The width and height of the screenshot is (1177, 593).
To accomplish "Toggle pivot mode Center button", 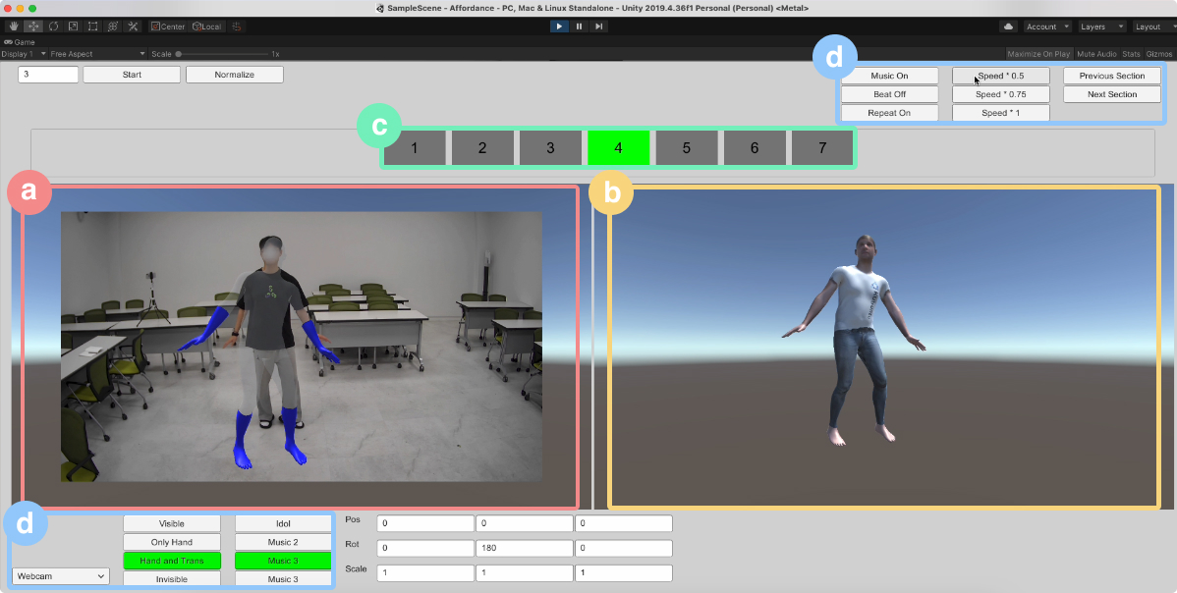I will pyautogui.click(x=167, y=27).
